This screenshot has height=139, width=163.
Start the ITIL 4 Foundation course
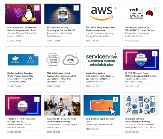(14, 132)
